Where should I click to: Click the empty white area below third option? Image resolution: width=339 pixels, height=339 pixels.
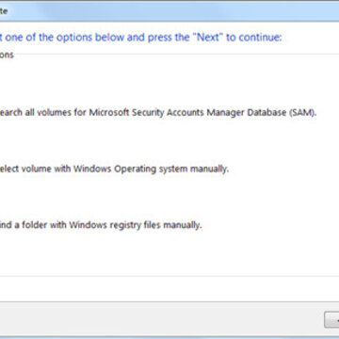(x=169, y=254)
